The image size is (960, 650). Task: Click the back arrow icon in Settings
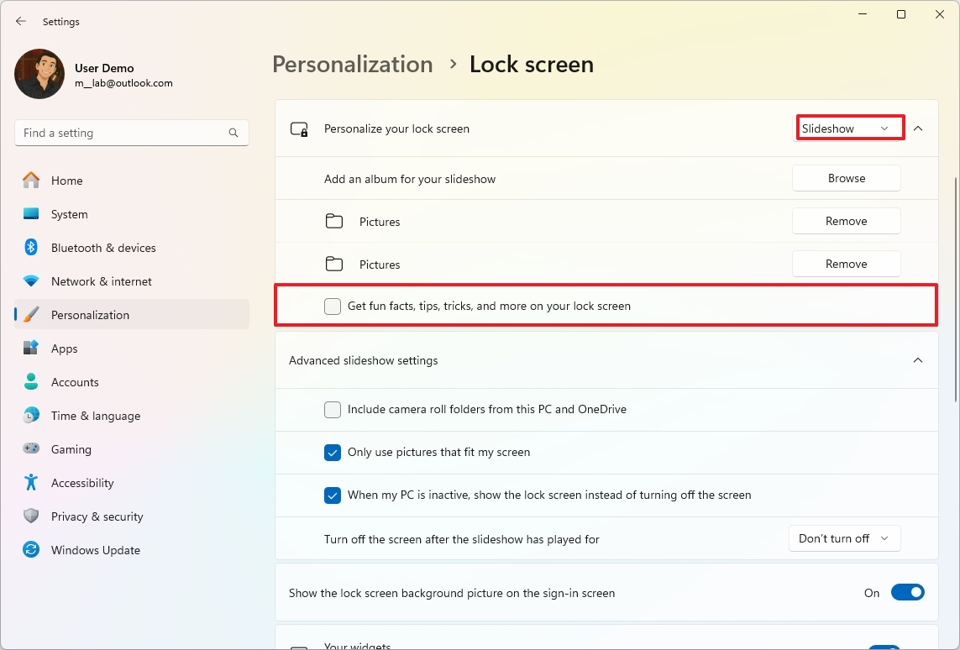pyautogui.click(x=21, y=22)
